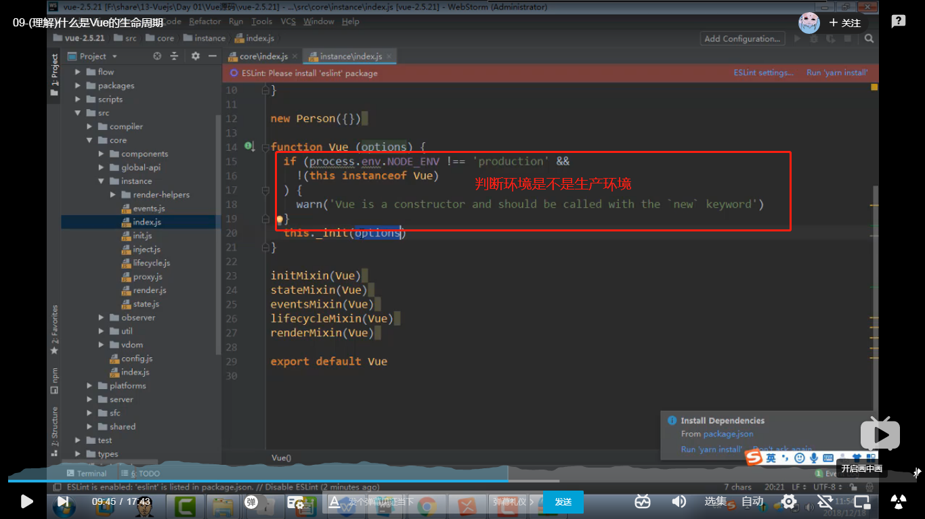Collapse the src folder

[78, 113]
